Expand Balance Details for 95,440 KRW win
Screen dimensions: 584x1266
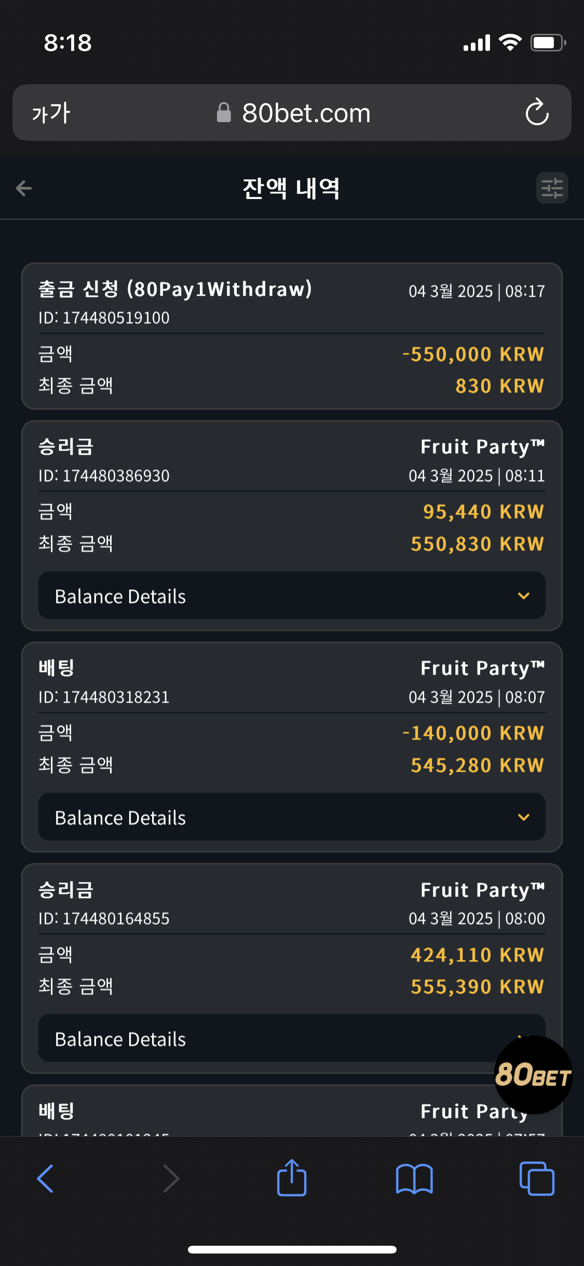click(291, 596)
